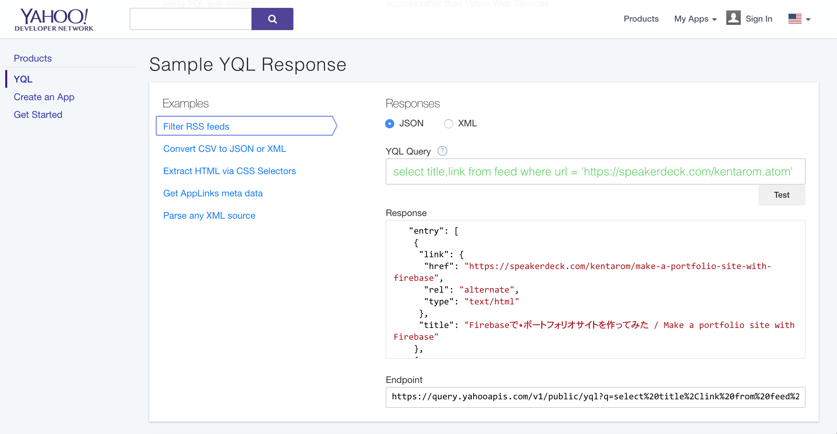Select Convert CSV to JSON or XML example
The height and width of the screenshot is (434, 837).
tap(225, 149)
